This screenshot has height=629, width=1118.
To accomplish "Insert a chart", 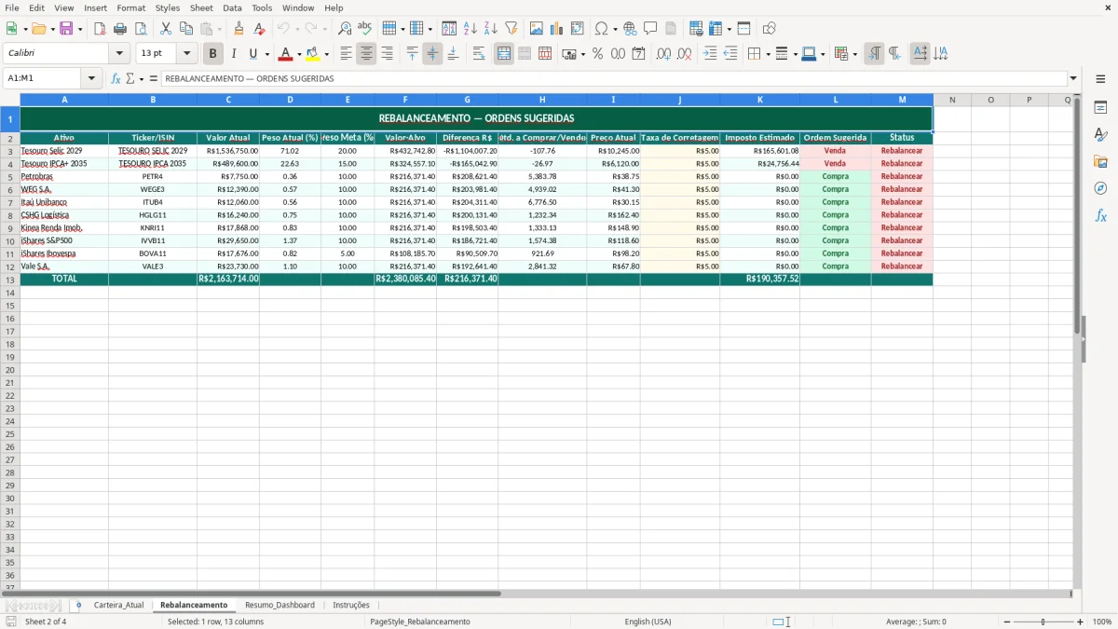I will (557, 29).
